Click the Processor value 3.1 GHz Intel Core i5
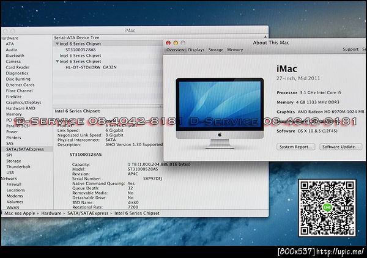Viewport: 367px width, 258px height. coord(321,93)
